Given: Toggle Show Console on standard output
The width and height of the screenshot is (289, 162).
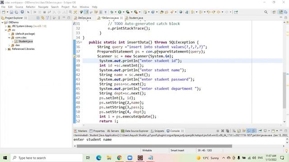Looking at the screenshot, I should pyautogui.click(x=249, y=131).
